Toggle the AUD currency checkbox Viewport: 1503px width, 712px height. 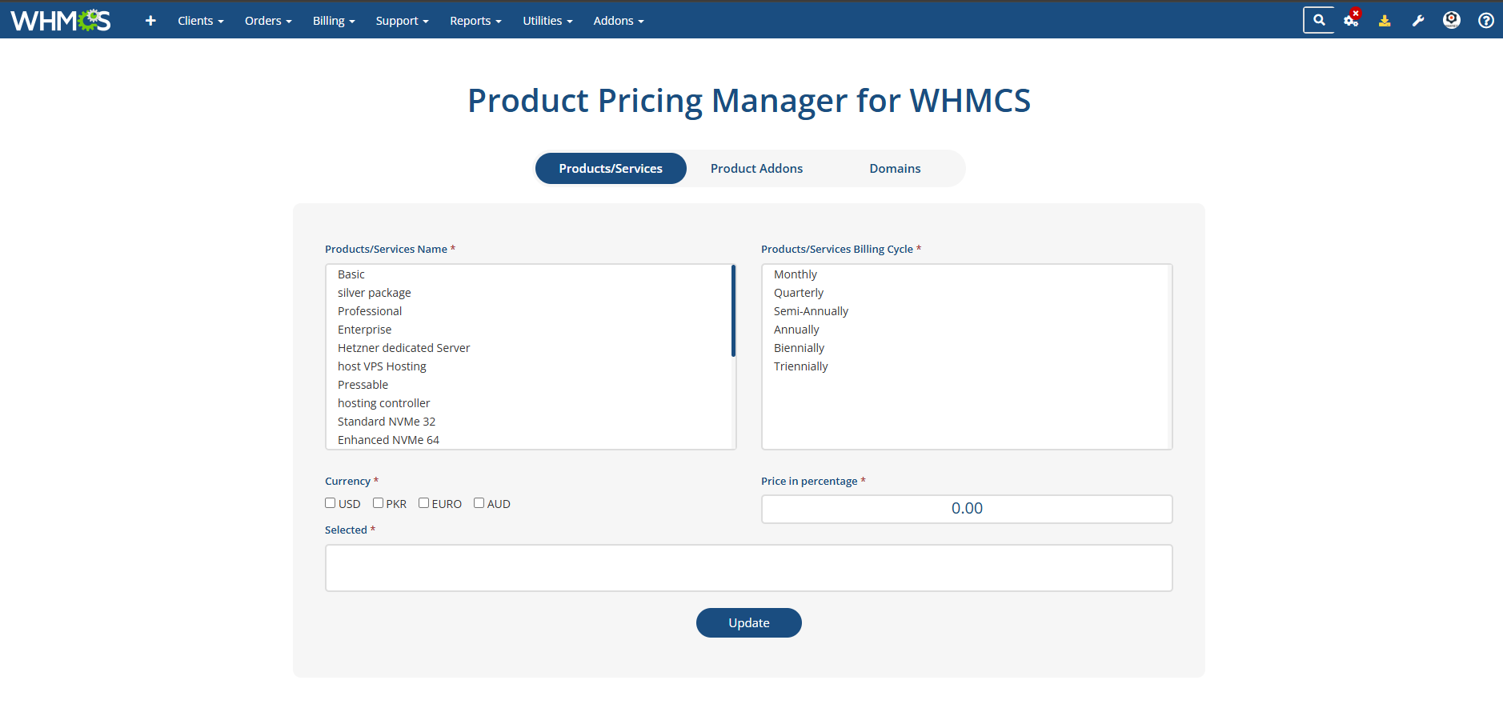(479, 503)
